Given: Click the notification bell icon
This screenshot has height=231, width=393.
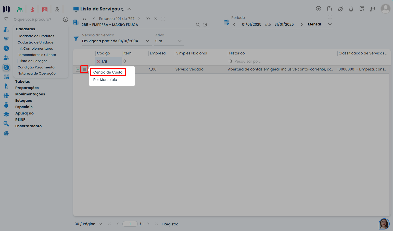Looking at the screenshot, I should pos(351,9).
